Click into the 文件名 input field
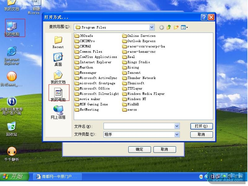The width and height of the screenshot is (248, 186). point(139,126)
